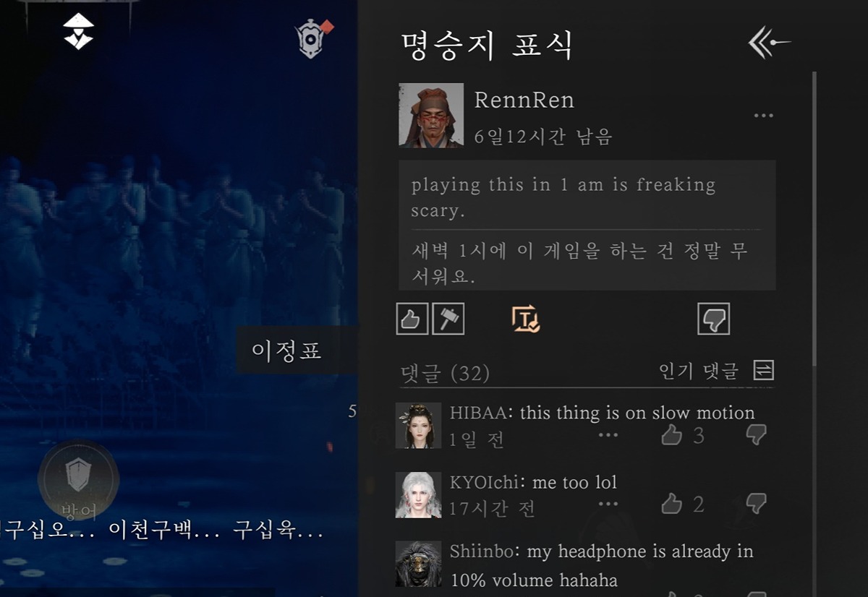Like KYOIchi's comment

click(x=672, y=504)
